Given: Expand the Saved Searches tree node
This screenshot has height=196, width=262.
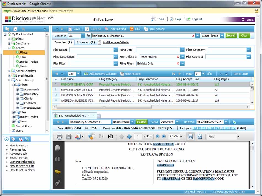Looking at the screenshot, I should (9, 71).
